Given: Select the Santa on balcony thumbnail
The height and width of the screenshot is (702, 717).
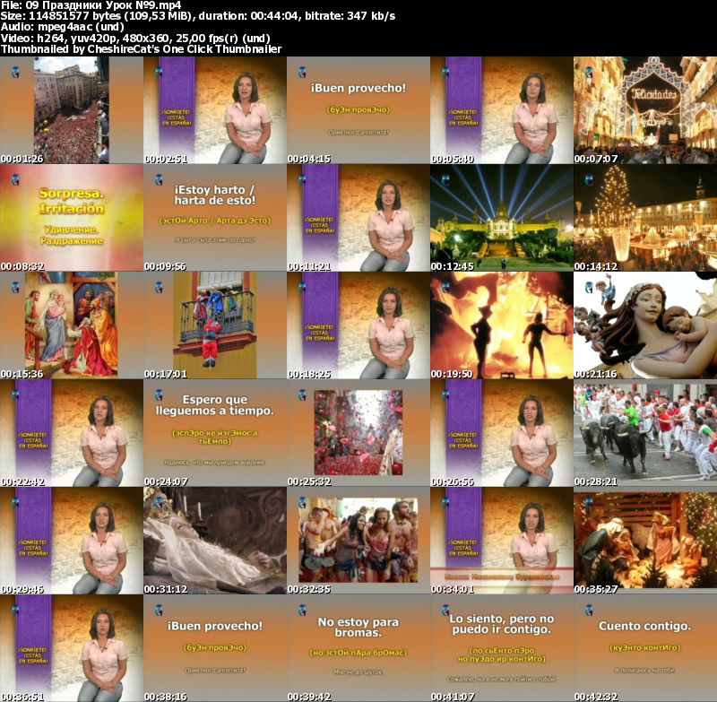Looking at the screenshot, I should click(x=214, y=325).
